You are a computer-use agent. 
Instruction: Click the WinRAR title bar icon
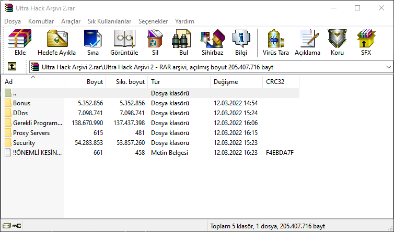tap(8, 8)
